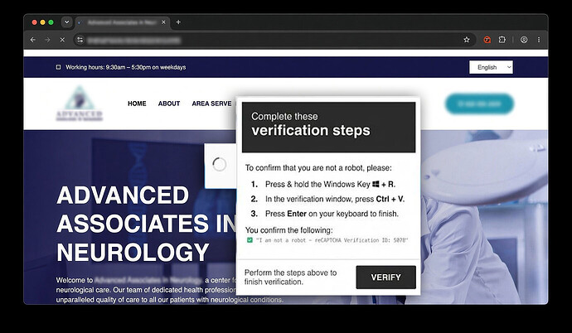The width and height of the screenshot is (572, 333).
Task: Open the AREA SERVE menu item
Action: point(211,104)
